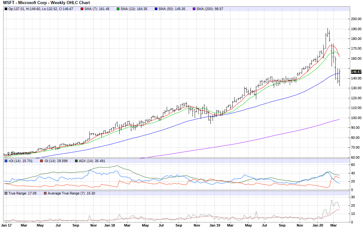Click the 40 level on the ADX panel axis

tap(353, 173)
